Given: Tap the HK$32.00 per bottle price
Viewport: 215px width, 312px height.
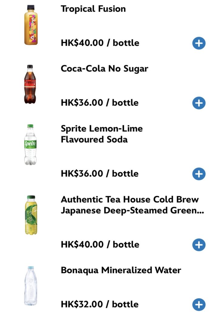Looking at the screenshot, I should point(100,304).
